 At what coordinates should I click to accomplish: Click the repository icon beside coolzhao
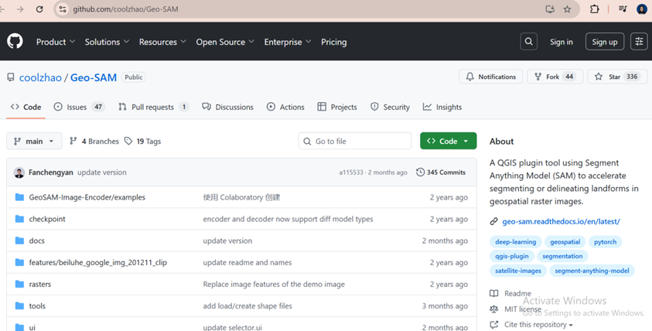click(11, 77)
